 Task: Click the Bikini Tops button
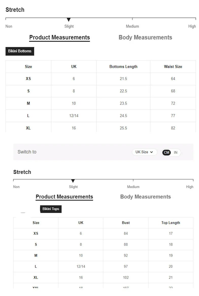(51, 209)
